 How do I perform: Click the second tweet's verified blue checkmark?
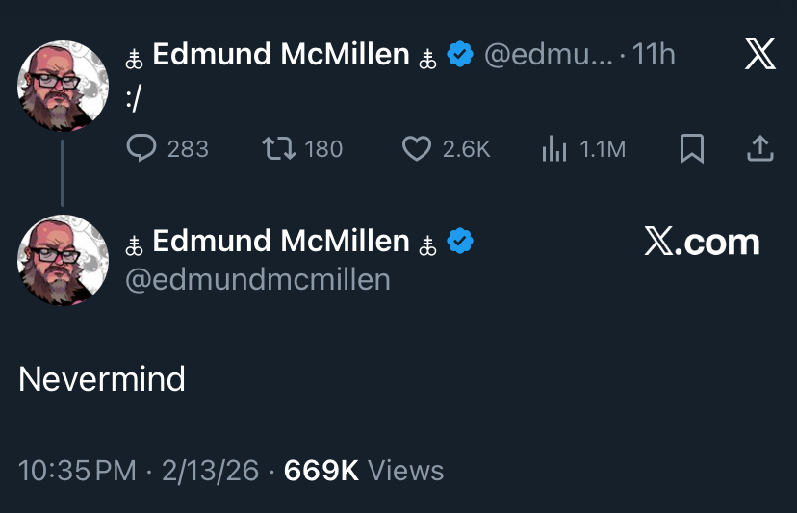[461, 242]
